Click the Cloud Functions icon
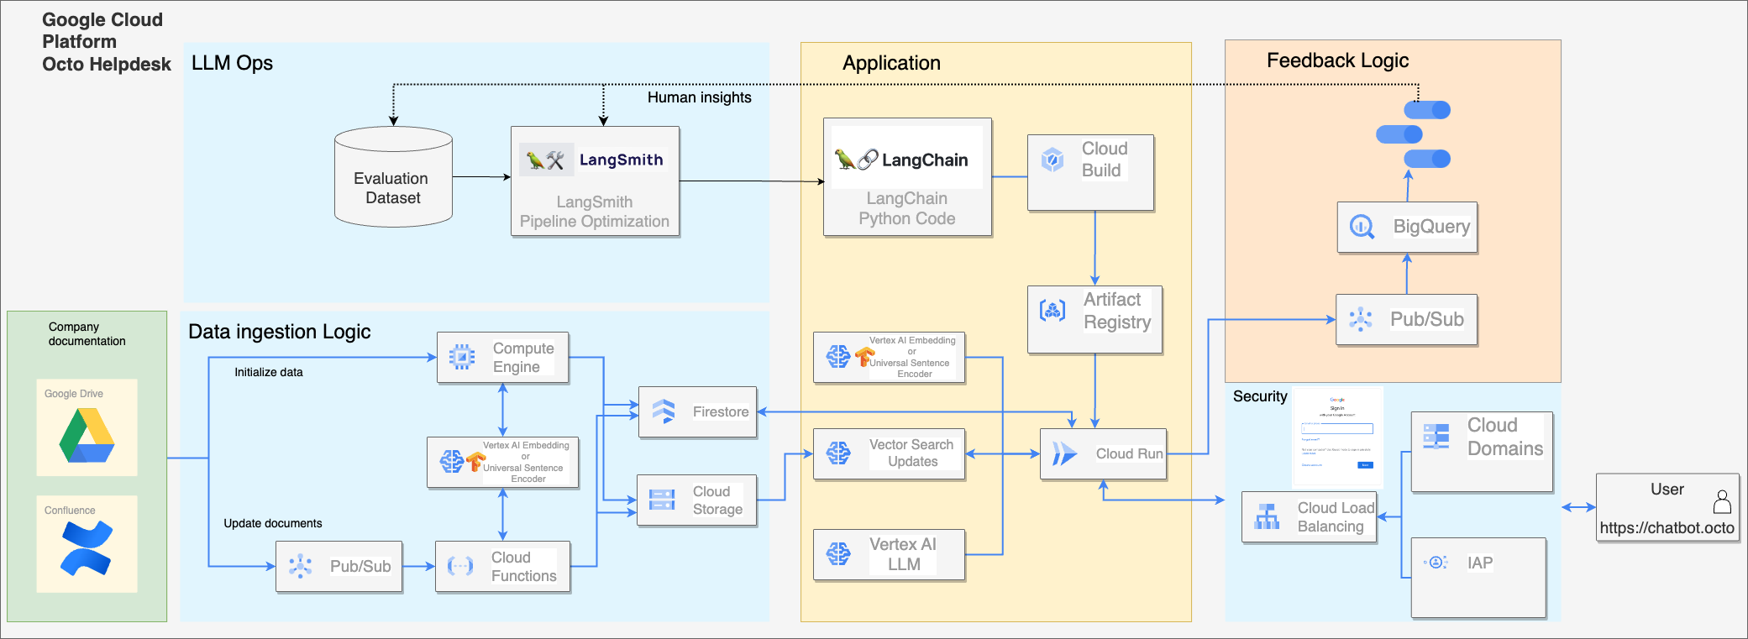 (460, 566)
